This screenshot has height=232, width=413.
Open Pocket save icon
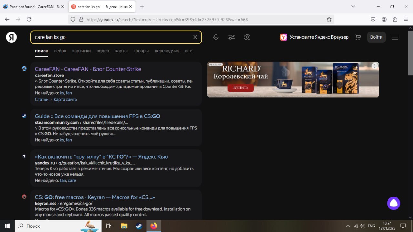point(373,19)
